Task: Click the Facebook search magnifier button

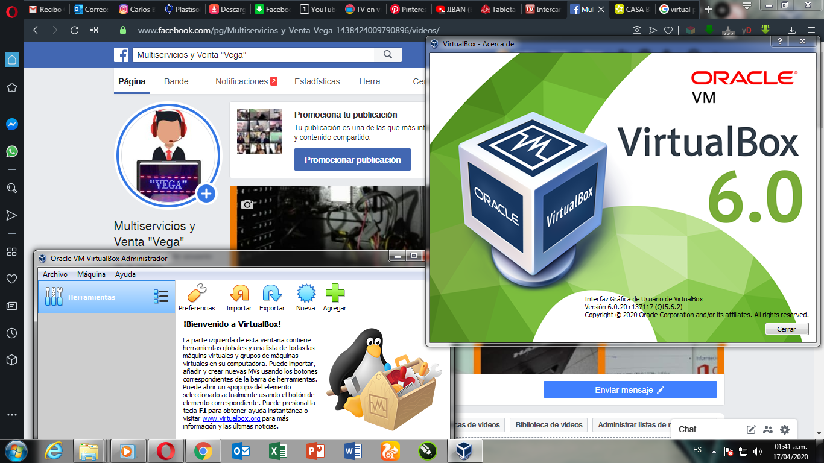Action: (x=388, y=55)
